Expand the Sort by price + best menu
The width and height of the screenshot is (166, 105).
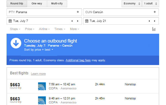tap(38, 50)
